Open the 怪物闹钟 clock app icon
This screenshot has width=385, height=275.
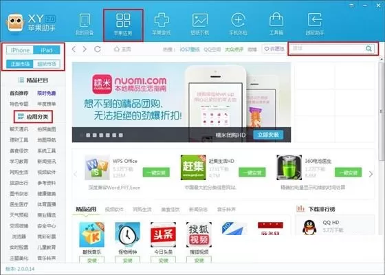[x=127, y=234]
